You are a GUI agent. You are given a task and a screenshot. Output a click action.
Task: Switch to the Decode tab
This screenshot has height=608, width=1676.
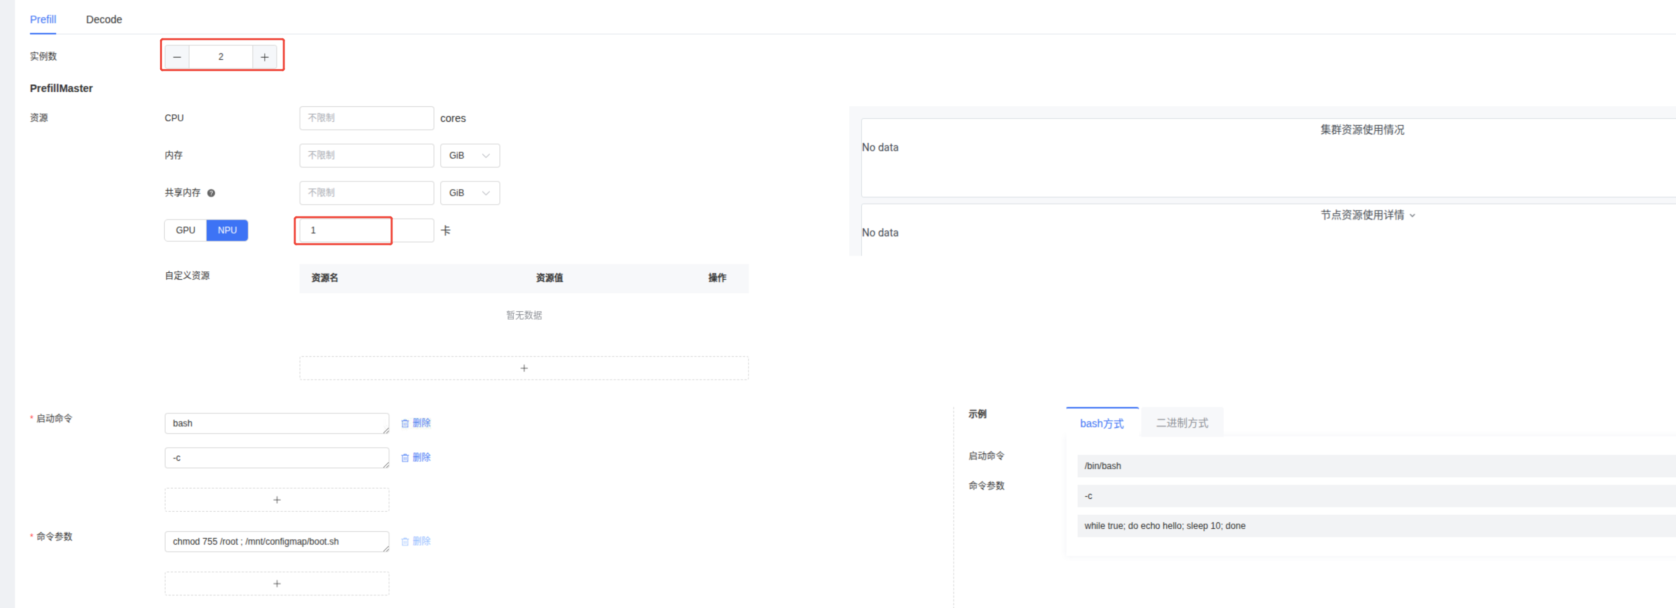(104, 19)
